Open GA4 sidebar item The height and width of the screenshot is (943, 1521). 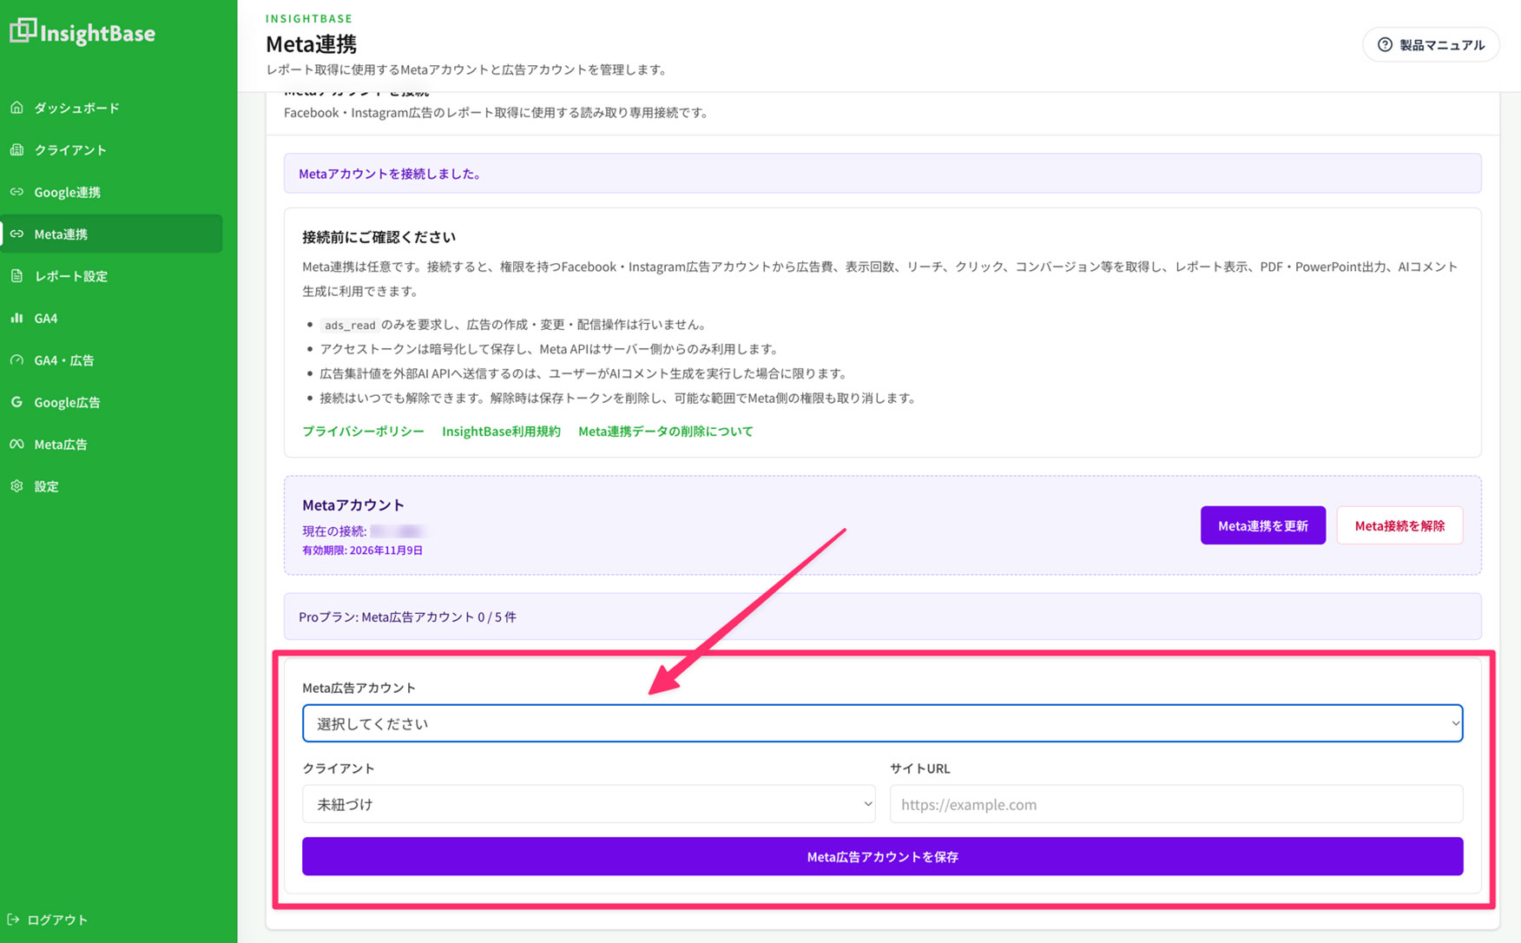coord(111,318)
